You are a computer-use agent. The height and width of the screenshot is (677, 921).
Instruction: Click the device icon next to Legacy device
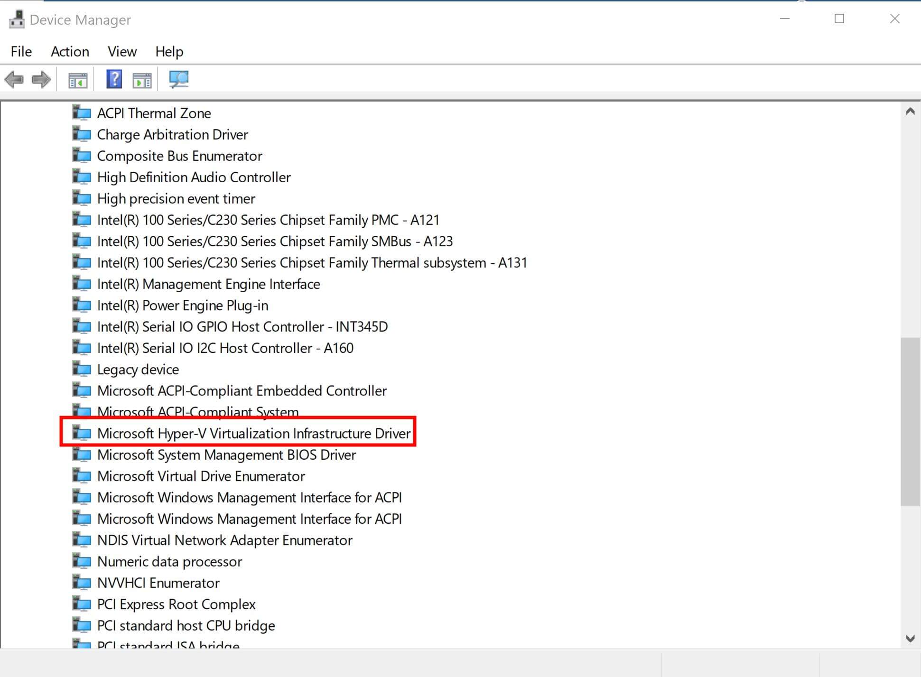click(x=82, y=369)
